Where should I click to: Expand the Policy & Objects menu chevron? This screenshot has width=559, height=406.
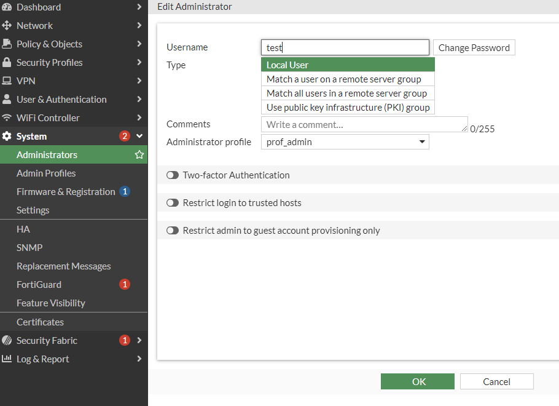point(139,44)
